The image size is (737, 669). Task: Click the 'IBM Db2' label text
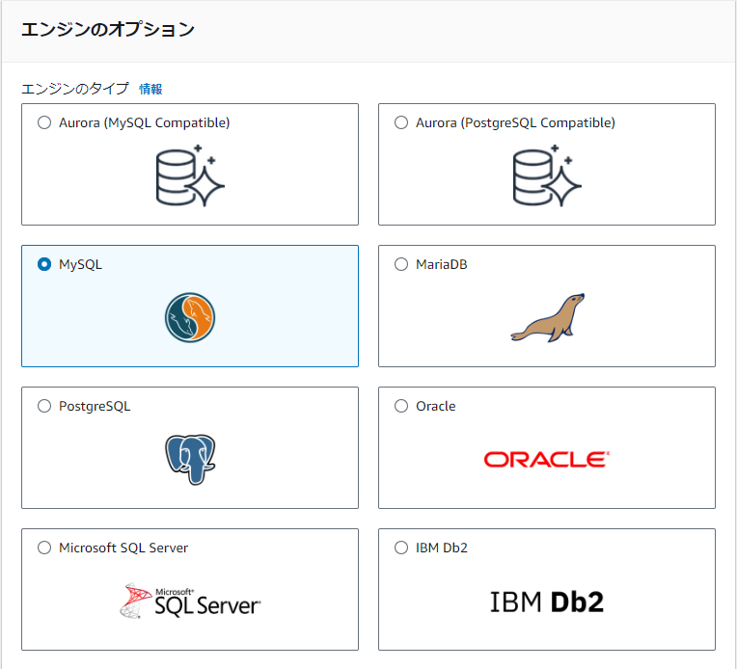coord(442,548)
